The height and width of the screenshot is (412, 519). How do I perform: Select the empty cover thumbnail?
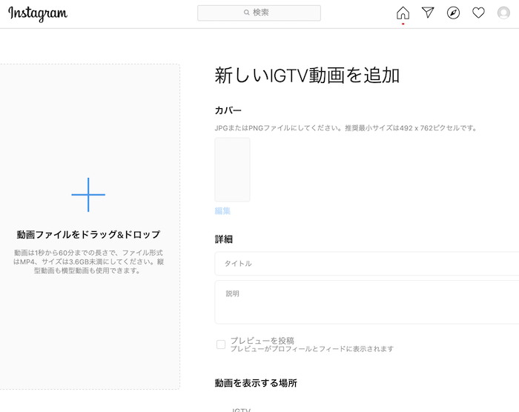click(x=232, y=170)
